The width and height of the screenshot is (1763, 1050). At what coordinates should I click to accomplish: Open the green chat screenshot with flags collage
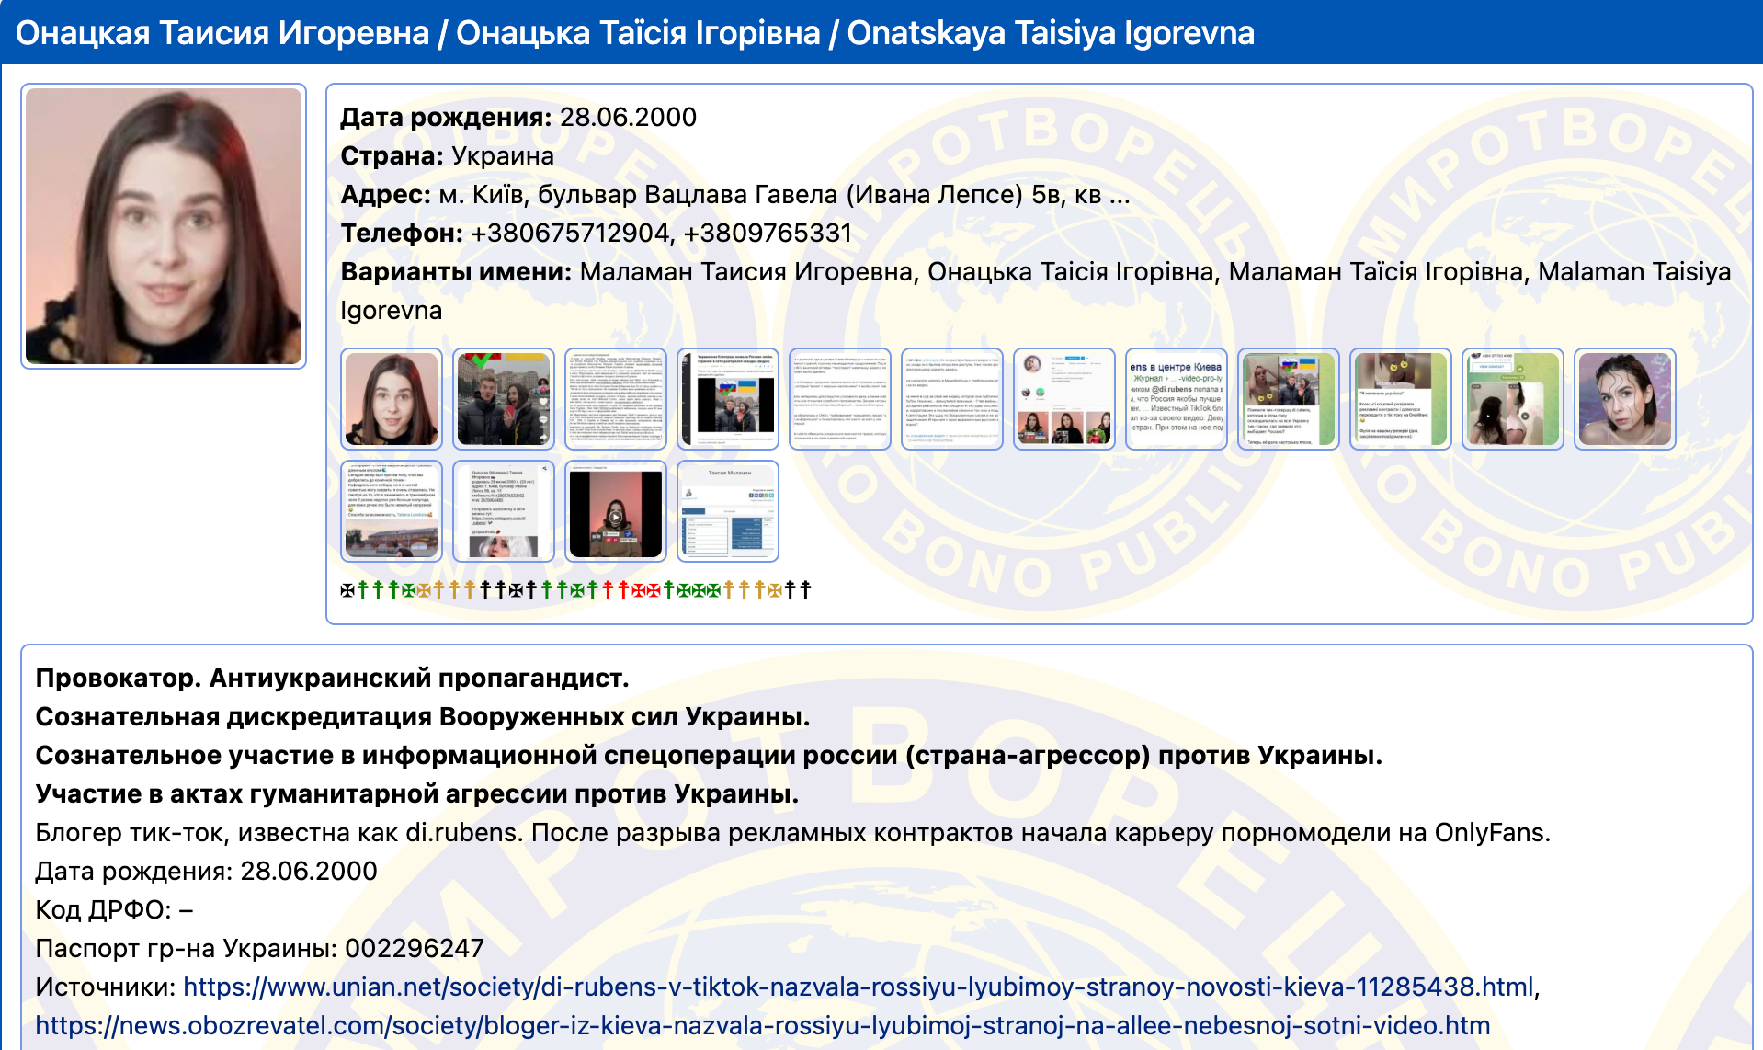point(1289,399)
